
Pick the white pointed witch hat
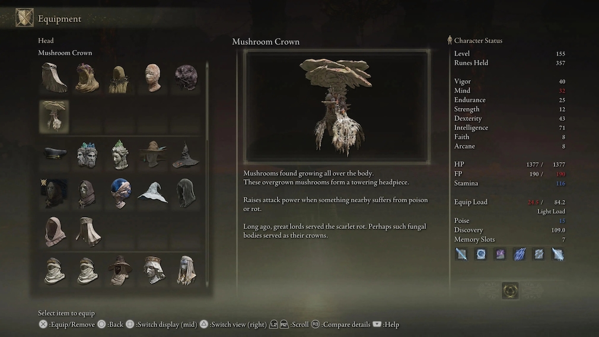[153, 193]
